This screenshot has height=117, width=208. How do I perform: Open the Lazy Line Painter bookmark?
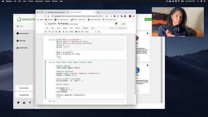click(94, 19)
